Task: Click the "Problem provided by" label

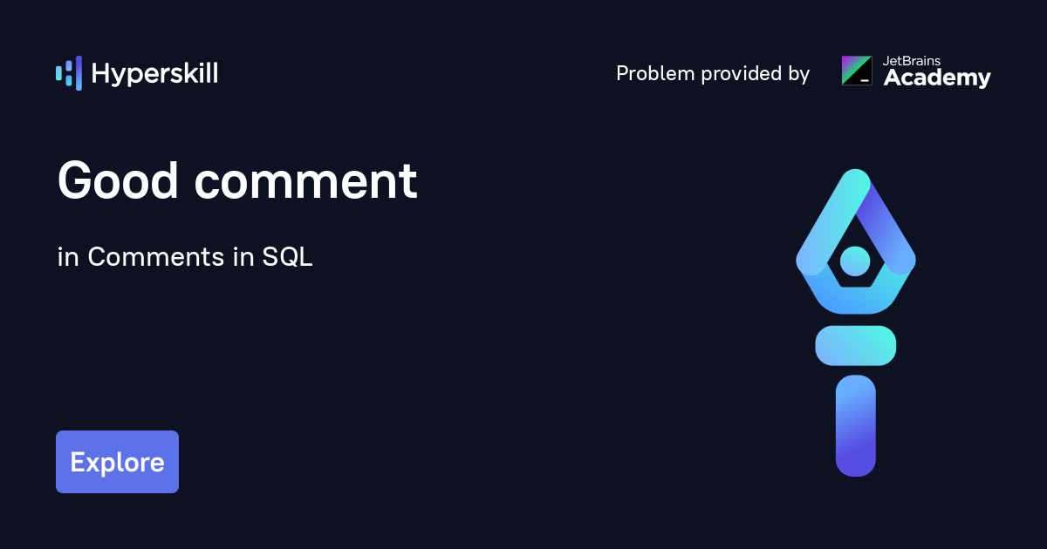Action: tap(713, 74)
